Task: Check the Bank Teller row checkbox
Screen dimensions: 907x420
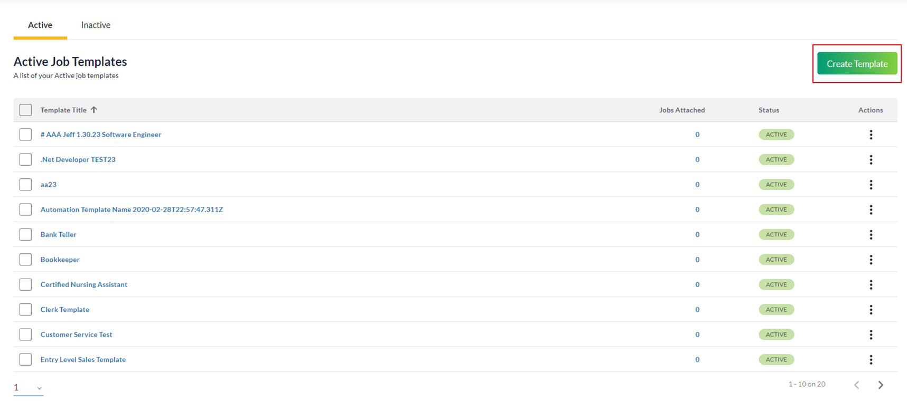Action: (25, 235)
